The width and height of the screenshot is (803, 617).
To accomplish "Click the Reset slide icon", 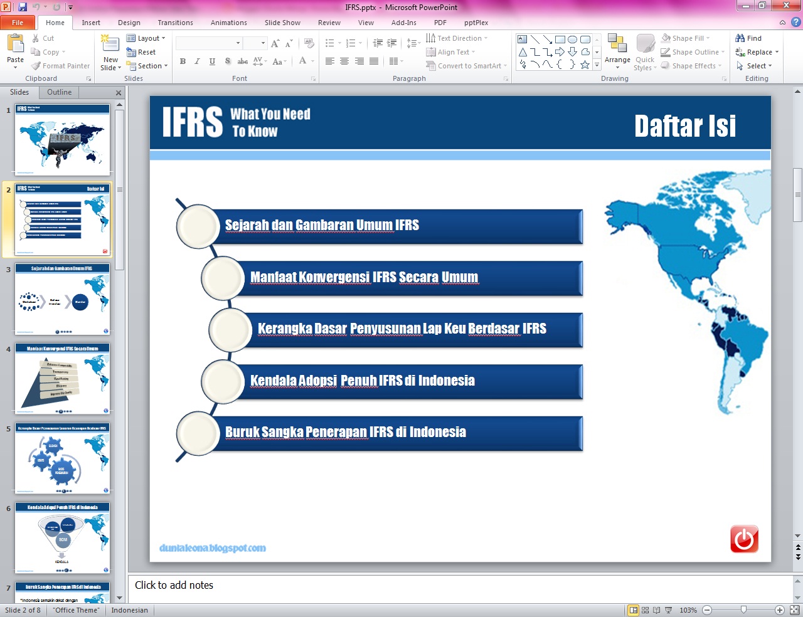I will (131, 52).
